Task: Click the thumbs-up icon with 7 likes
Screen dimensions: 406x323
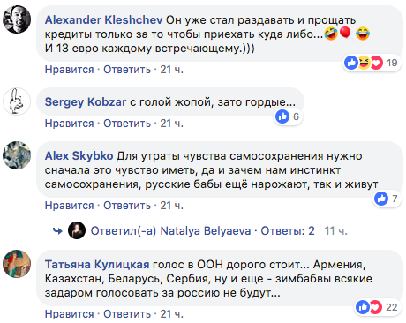Action: pos(381,199)
